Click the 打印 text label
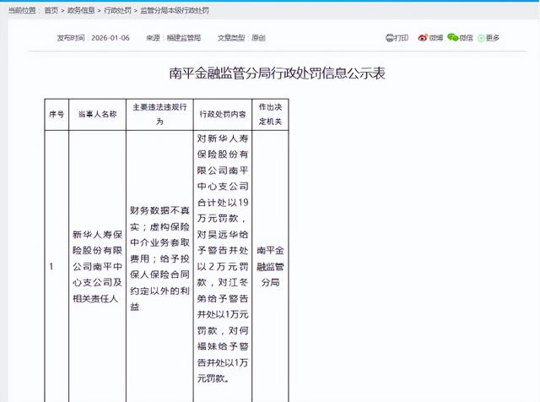Screen dimensions: 540x402 (402, 38)
